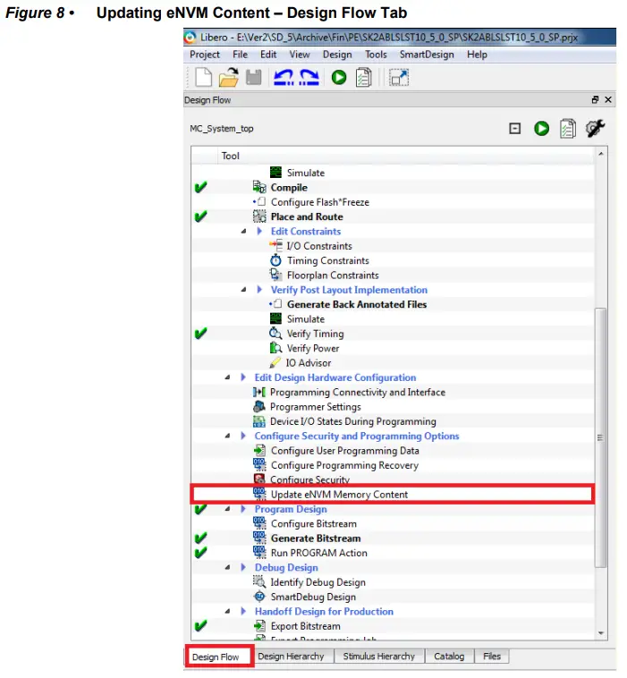
Task: Open the Design menu
Action: 337,55
